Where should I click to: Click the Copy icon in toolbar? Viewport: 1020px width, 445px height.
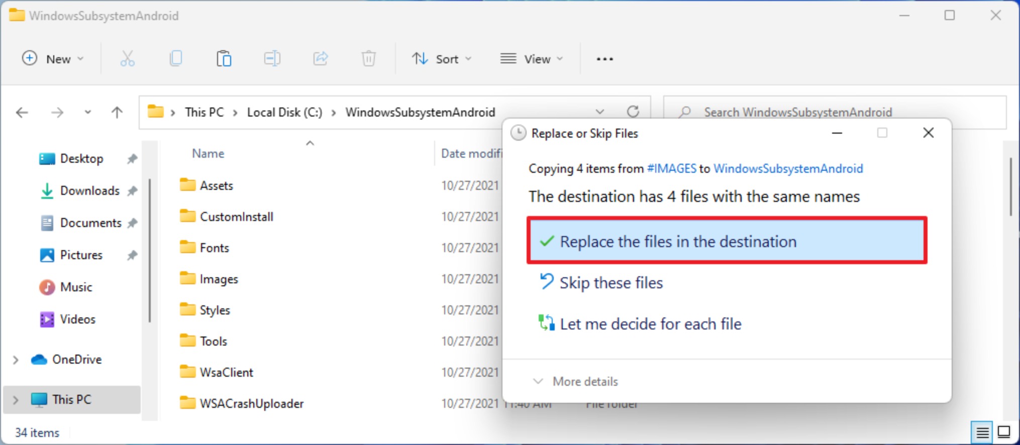[175, 59]
